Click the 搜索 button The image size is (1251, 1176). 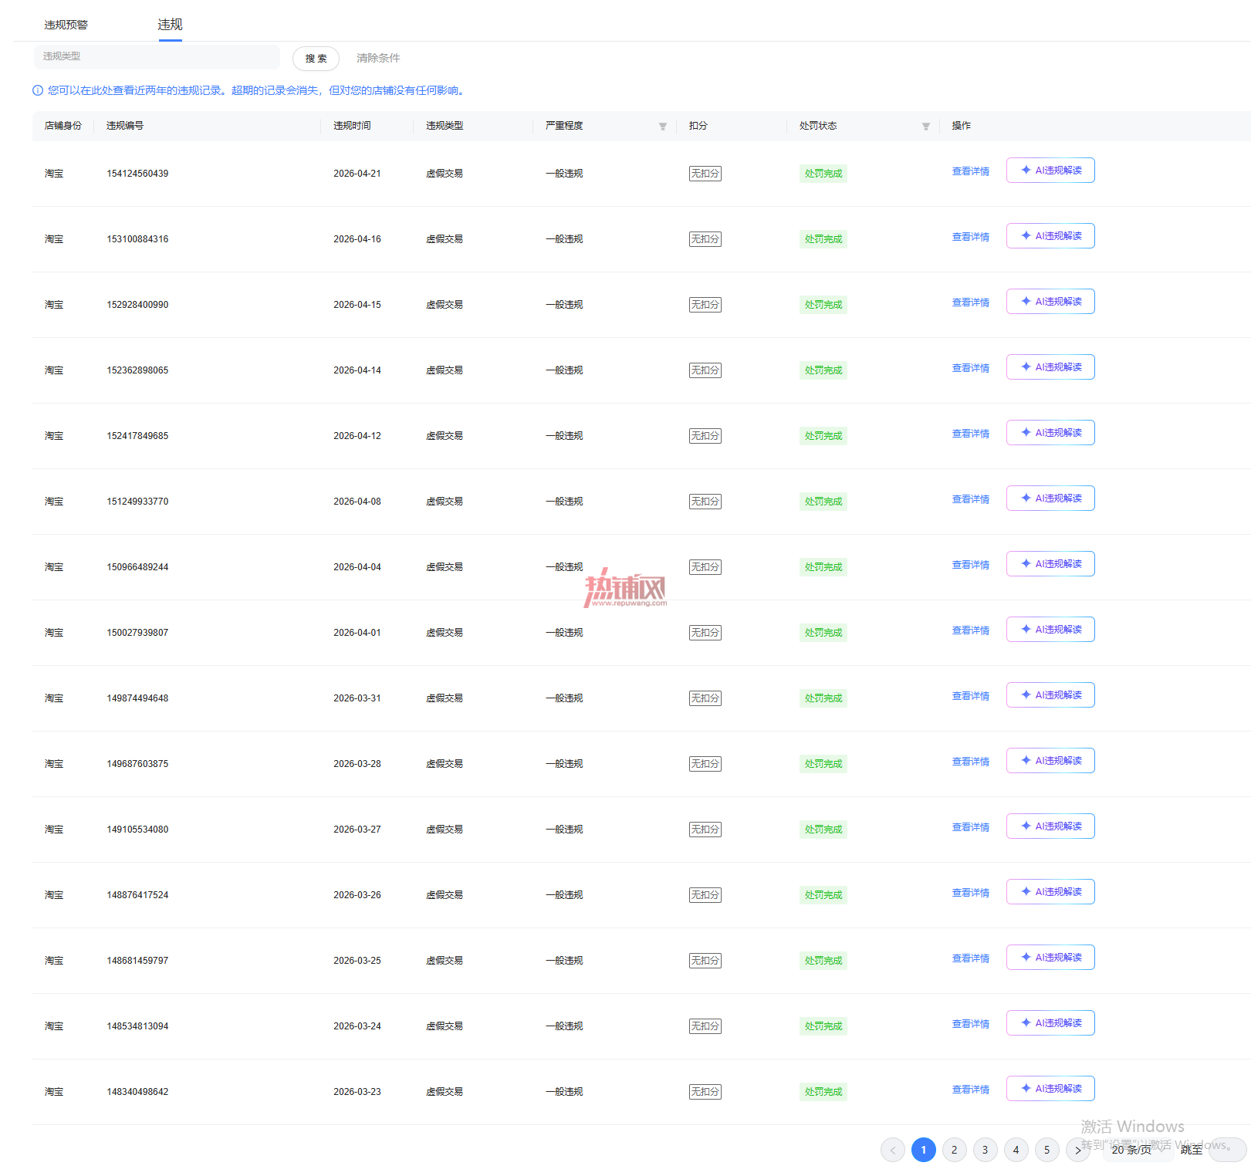coord(316,58)
